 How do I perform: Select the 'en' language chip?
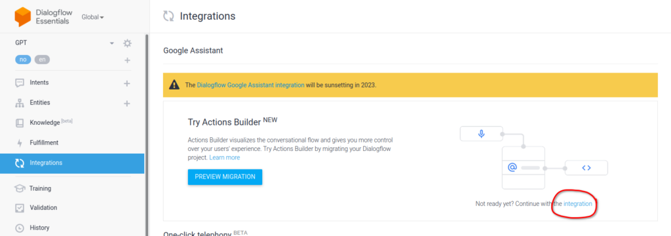point(42,59)
